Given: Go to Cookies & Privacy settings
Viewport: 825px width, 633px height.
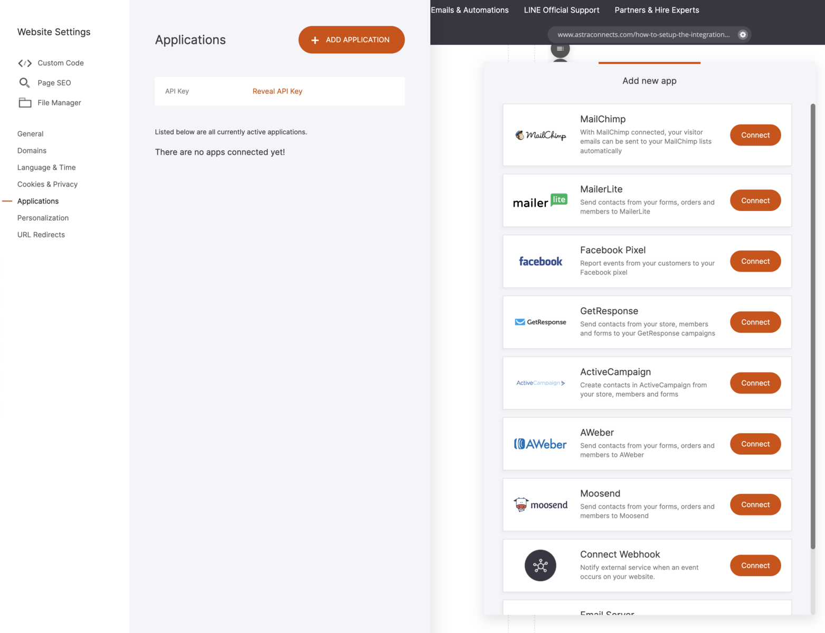Looking at the screenshot, I should [47, 184].
